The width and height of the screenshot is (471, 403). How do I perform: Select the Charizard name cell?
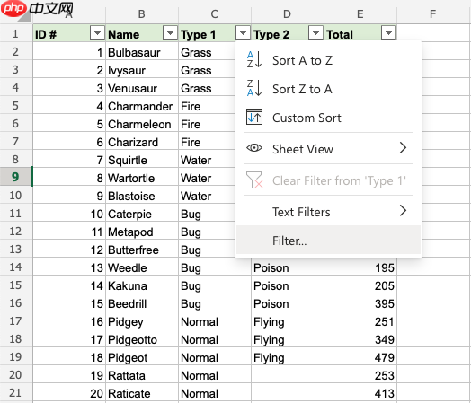(142, 142)
